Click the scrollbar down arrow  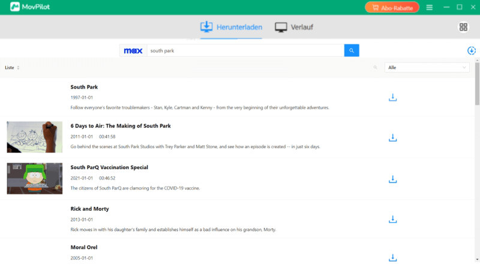coord(477,260)
